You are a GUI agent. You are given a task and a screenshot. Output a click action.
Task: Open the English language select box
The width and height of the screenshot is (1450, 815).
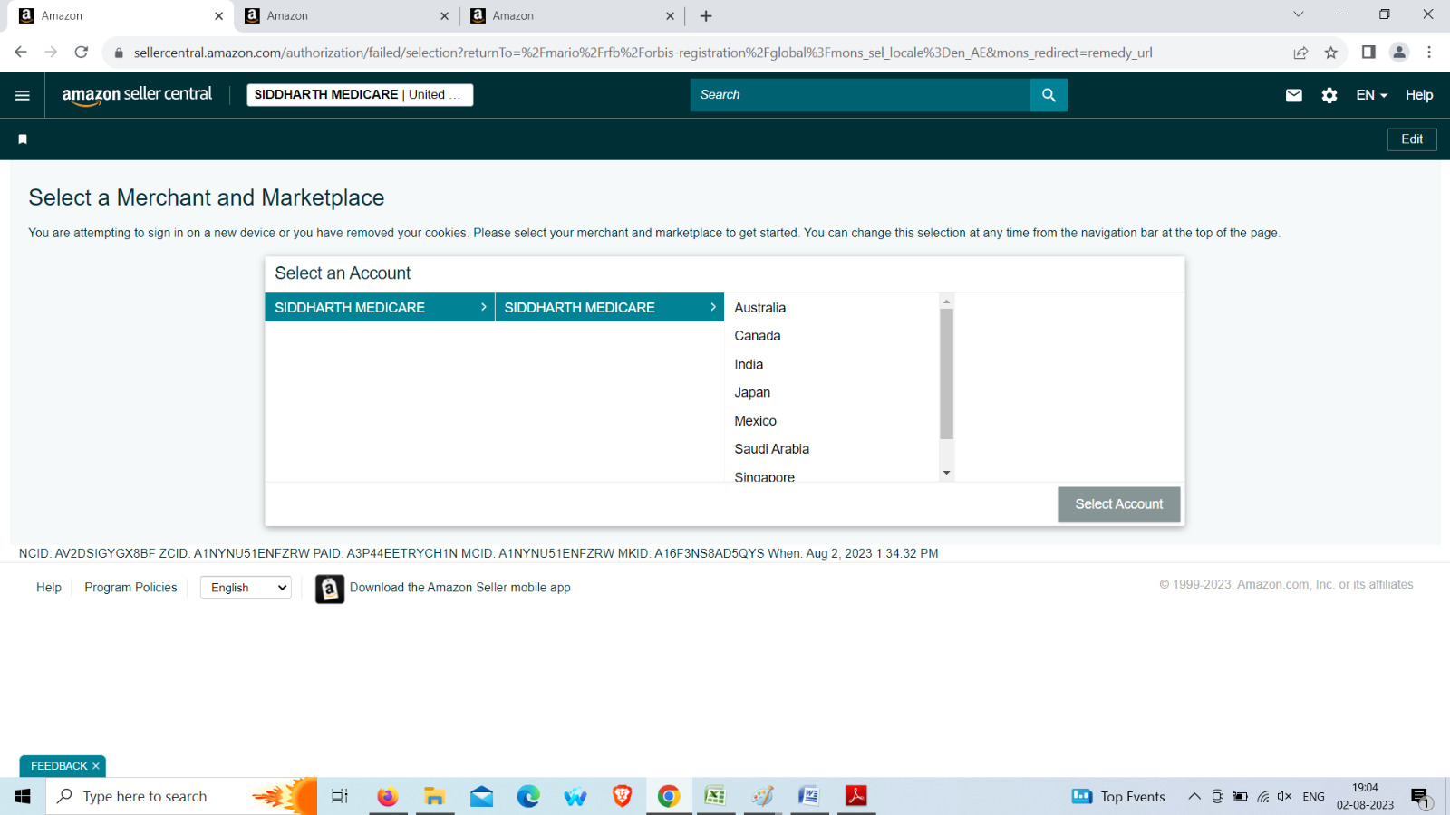(246, 588)
